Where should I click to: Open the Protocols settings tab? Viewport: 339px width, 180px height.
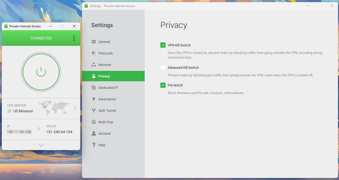[x=113, y=53]
